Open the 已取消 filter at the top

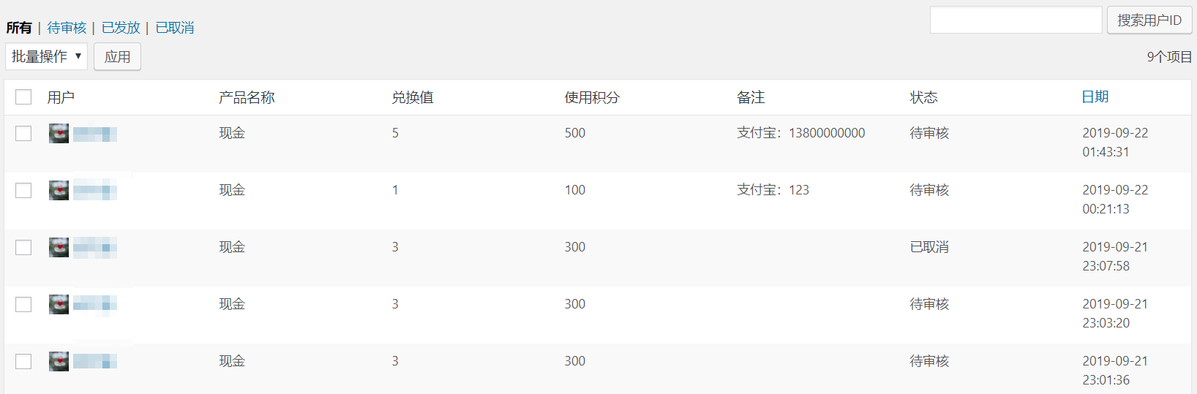pyautogui.click(x=175, y=28)
